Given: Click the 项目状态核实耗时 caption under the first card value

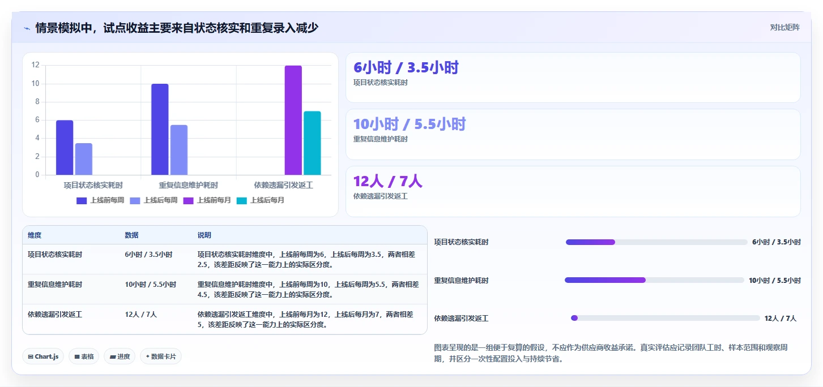Looking at the screenshot, I should (381, 83).
